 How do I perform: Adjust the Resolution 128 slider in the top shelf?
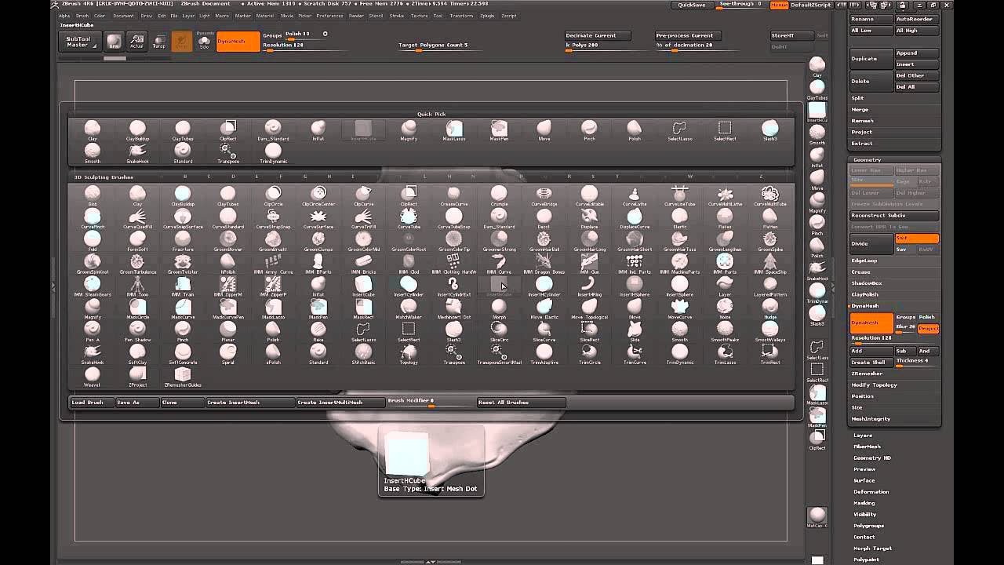[x=304, y=46]
